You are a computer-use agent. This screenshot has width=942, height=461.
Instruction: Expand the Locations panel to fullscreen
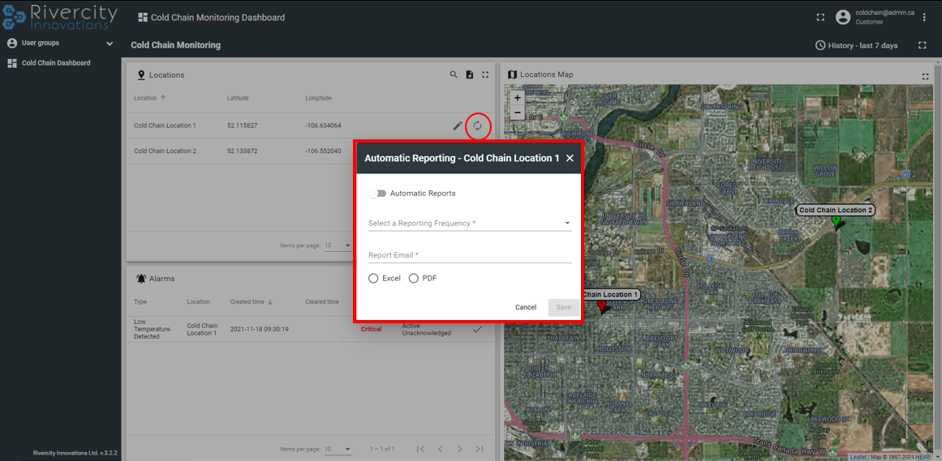485,75
